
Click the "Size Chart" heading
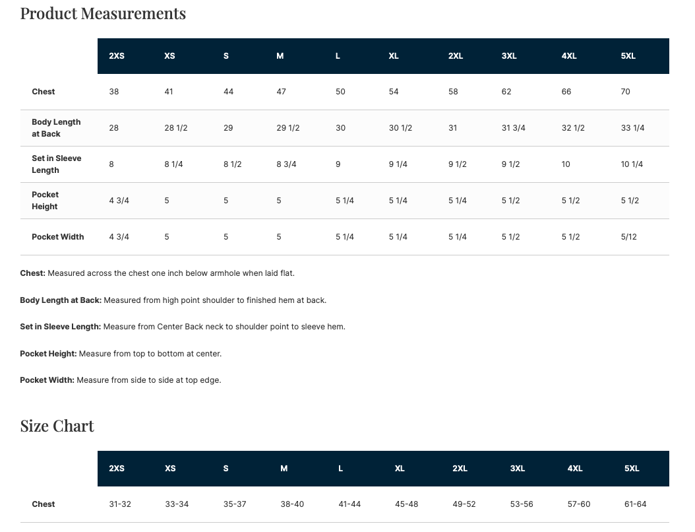click(57, 426)
